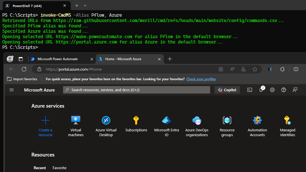The height and width of the screenshot is (172, 306).
Task: Open Microsoft Entra ID service
Action: coord(167,126)
